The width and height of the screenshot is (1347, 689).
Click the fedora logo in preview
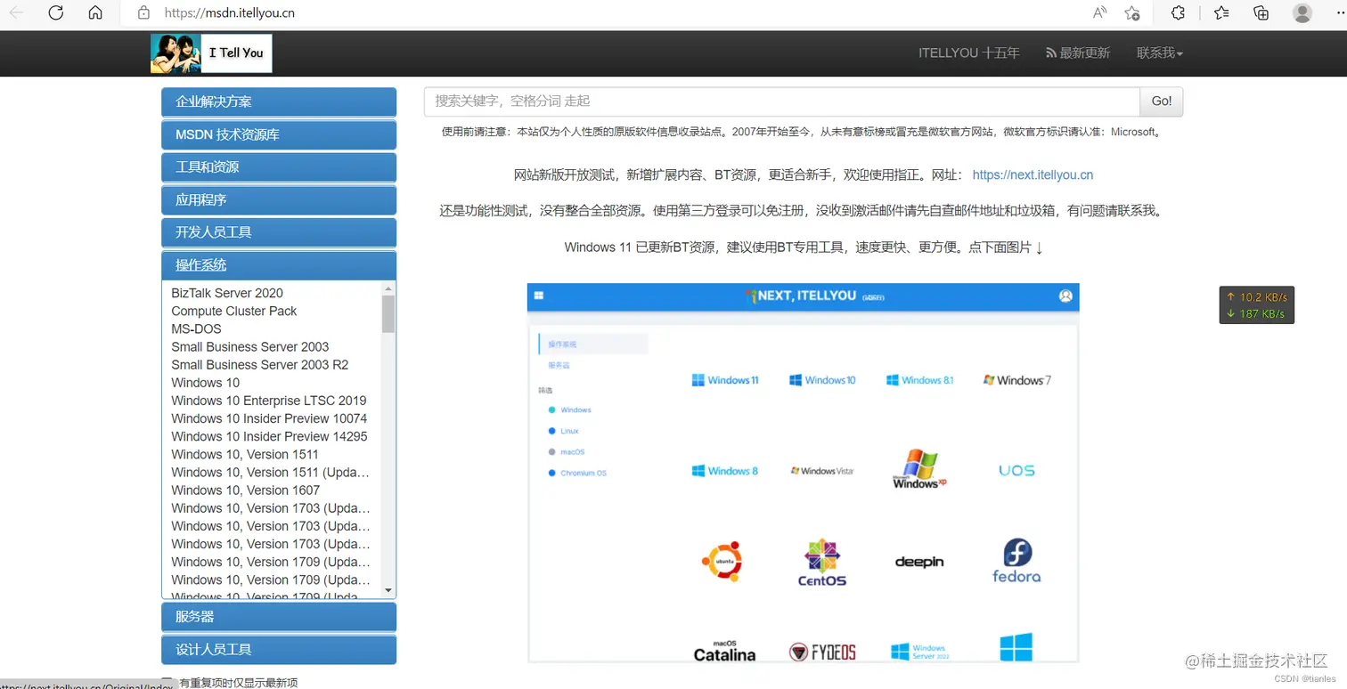tap(1016, 560)
